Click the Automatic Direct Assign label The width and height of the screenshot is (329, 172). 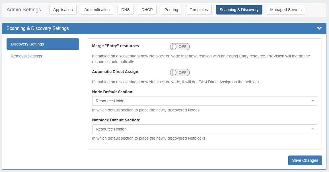click(x=115, y=72)
